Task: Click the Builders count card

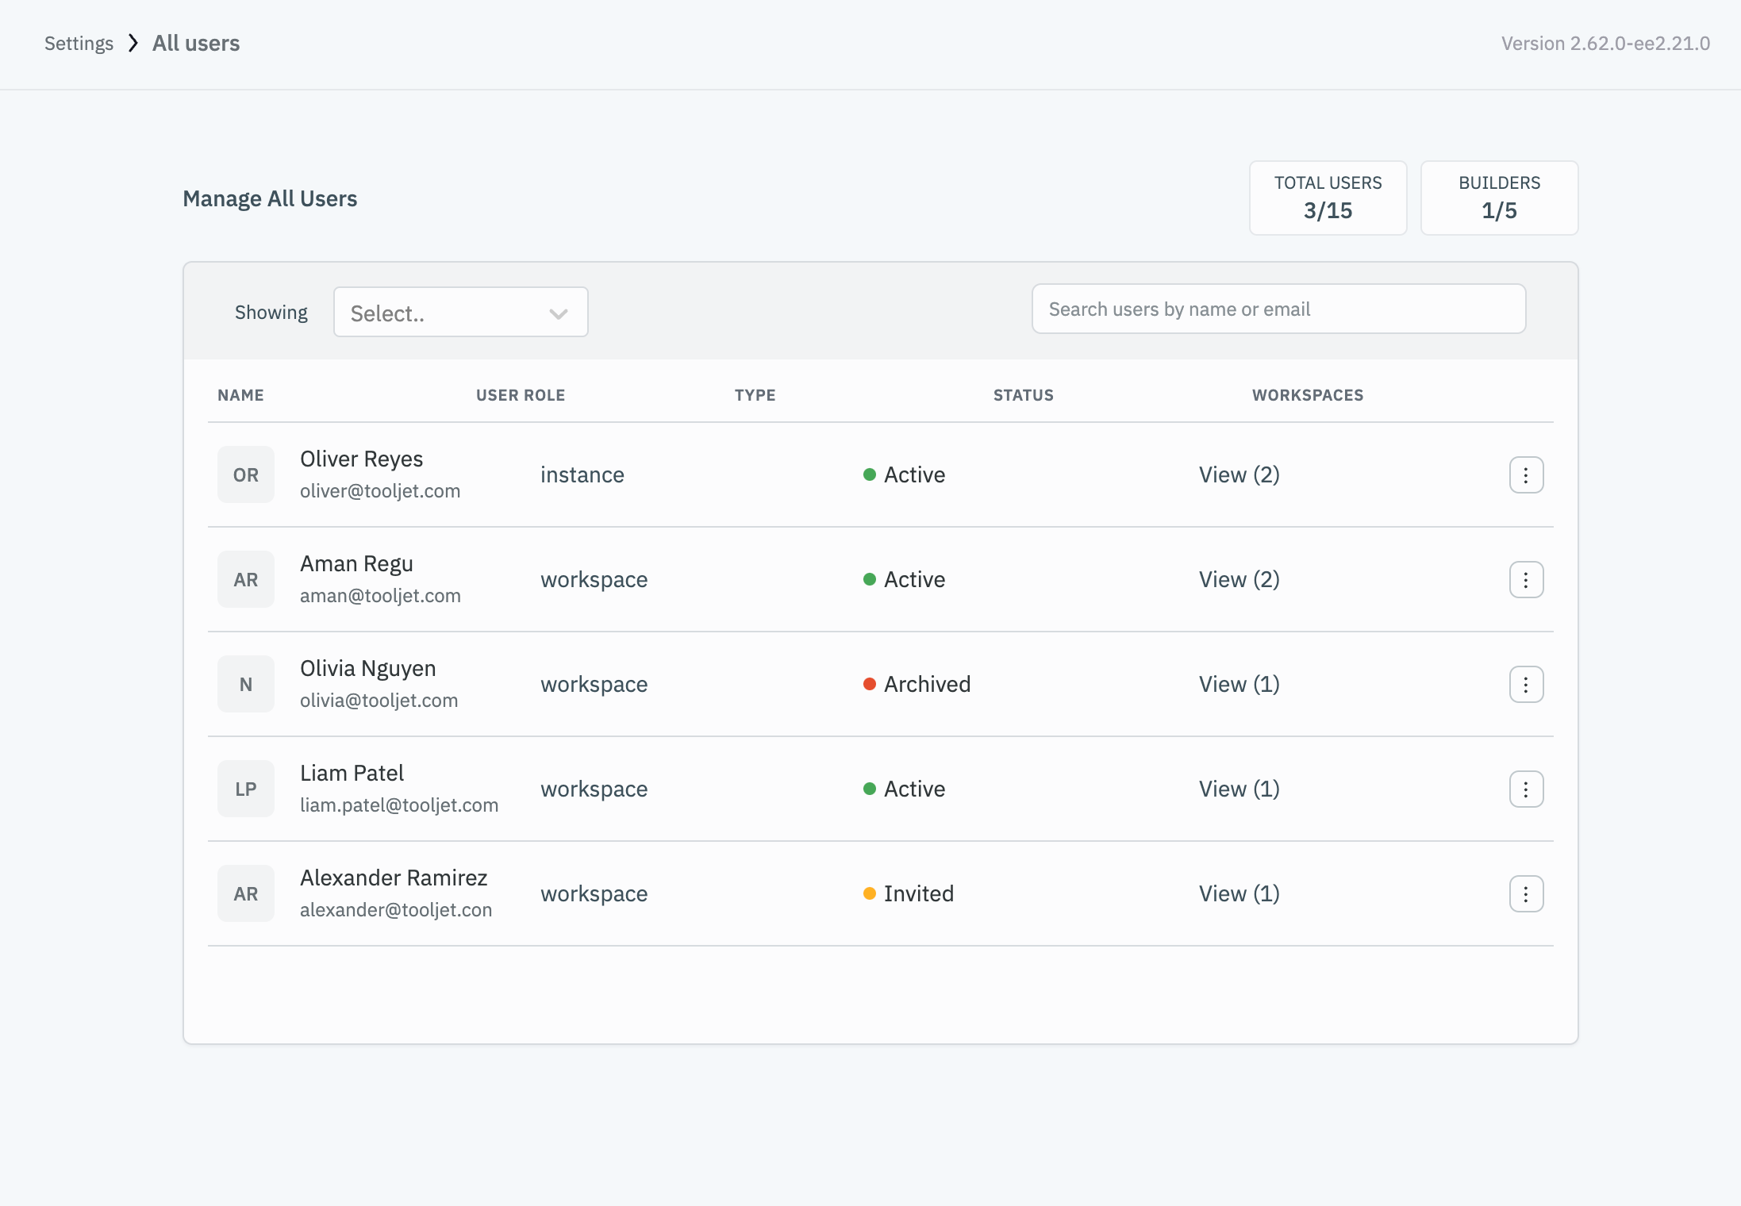Action: [x=1498, y=198]
